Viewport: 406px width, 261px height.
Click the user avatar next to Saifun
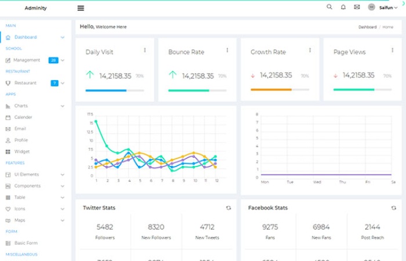(371, 7)
